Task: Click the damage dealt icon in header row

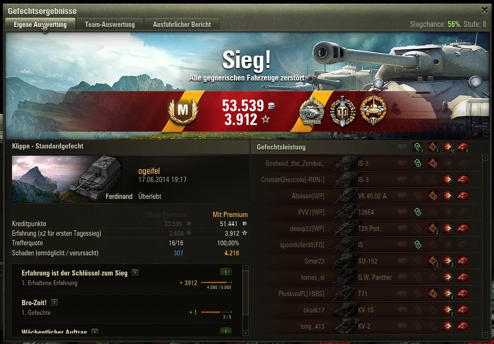Action: (x=448, y=147)
